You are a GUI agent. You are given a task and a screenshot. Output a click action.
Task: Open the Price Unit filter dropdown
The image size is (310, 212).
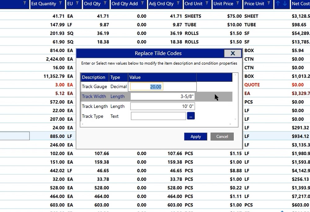click(269, 4)
